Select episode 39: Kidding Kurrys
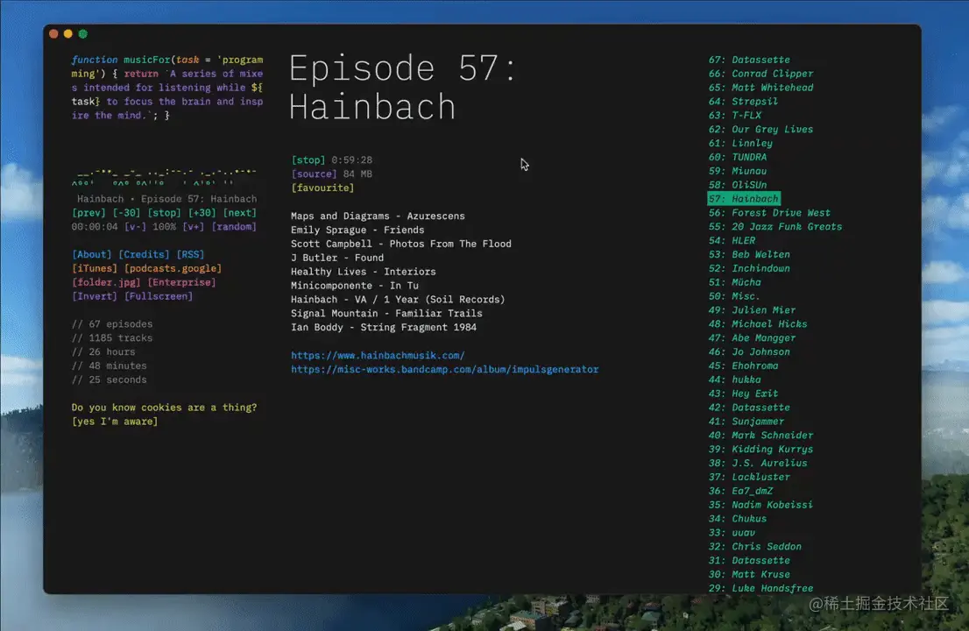This screenshot has width=969, height=631. pyautogui.click(x=760, y=450)
